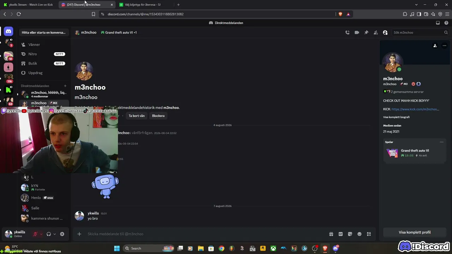Image resolution: width=452 pixels, height=254 pixels.
Task: Open the Brave wallet
Action: point(426,14)
